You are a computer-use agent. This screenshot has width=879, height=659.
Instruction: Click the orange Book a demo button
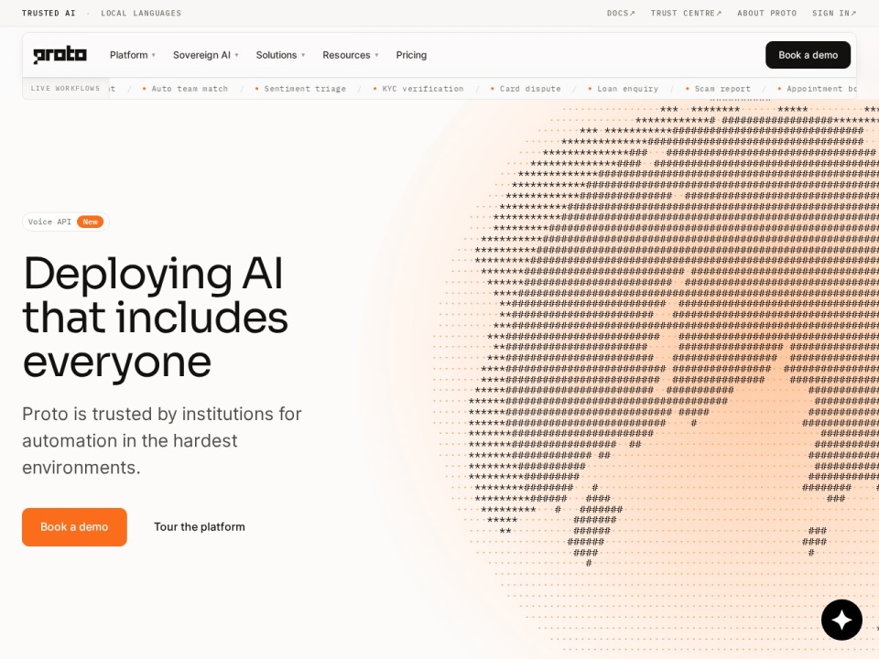click(x=74, y=527)
